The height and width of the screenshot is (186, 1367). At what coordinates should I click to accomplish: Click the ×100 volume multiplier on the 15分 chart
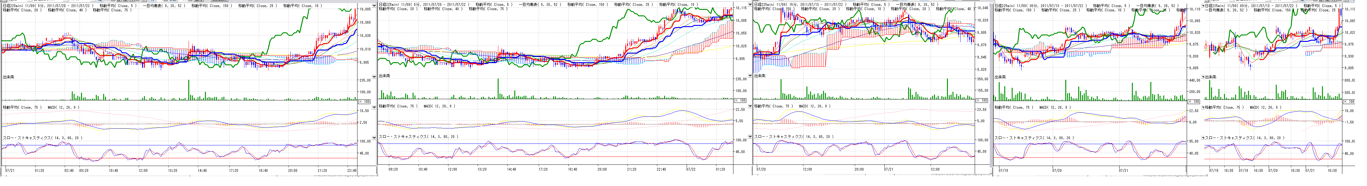[983, 101]
